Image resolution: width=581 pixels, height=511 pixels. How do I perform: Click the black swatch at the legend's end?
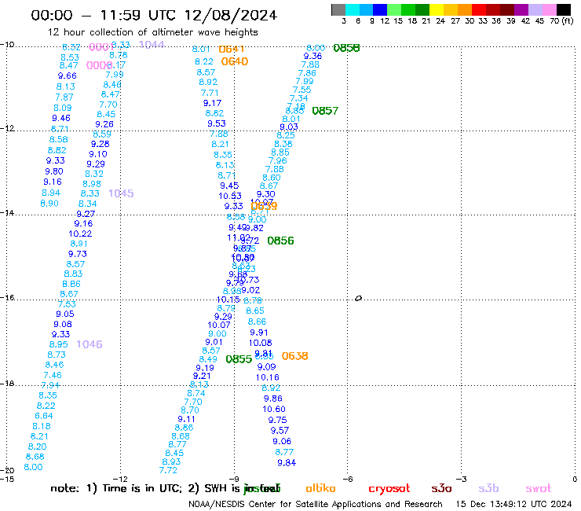[564, 9]
